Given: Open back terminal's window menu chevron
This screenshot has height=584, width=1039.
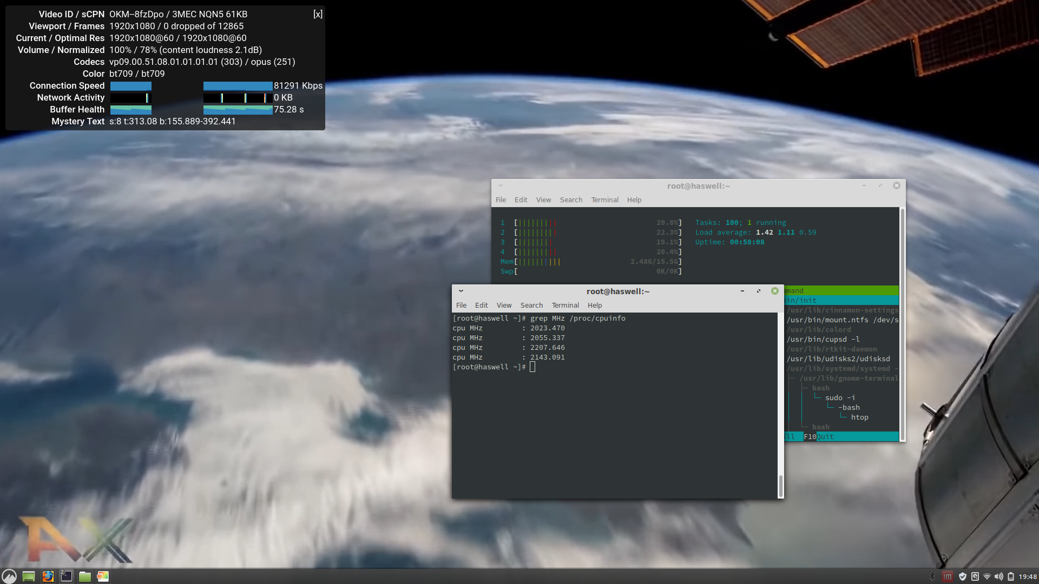Looking at the screenshot, I should (x=501, y=185).
